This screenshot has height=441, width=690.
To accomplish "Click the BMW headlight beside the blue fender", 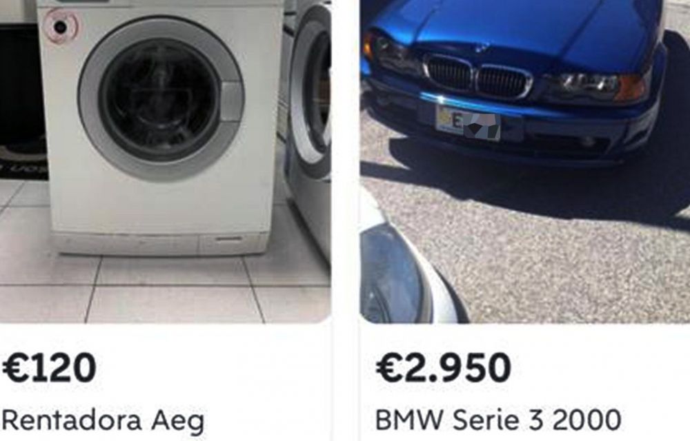I will [388, 52].
